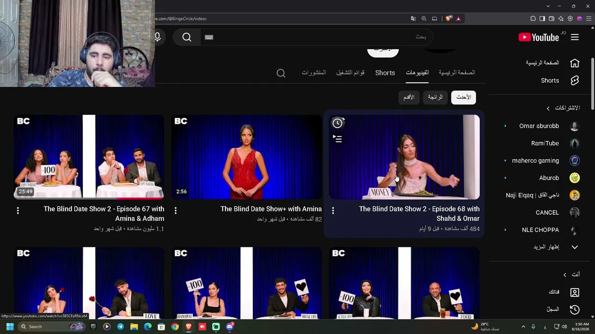The width and height of the screenshot is (595, 334).
Task: Expand the أنت section chevron
Action: point(565,275)
